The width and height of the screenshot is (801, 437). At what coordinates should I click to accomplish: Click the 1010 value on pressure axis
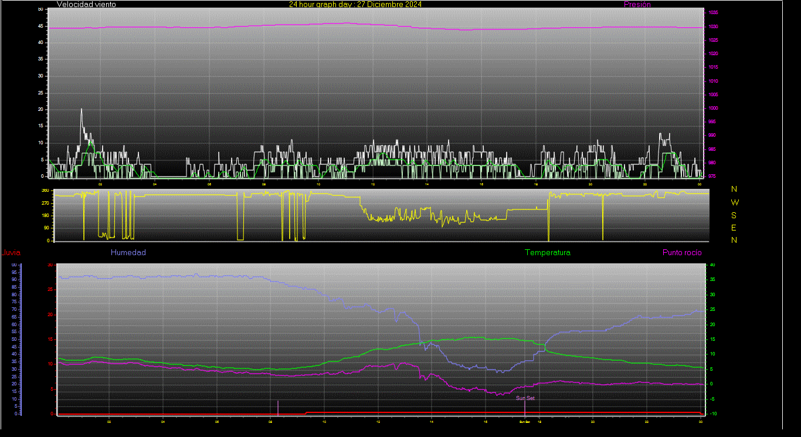coord(712,81)
